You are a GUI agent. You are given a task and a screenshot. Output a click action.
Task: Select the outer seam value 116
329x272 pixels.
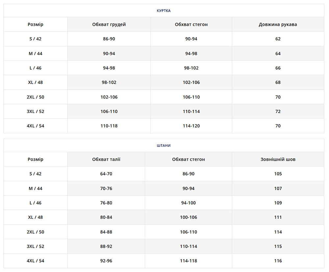click(278, 261)
